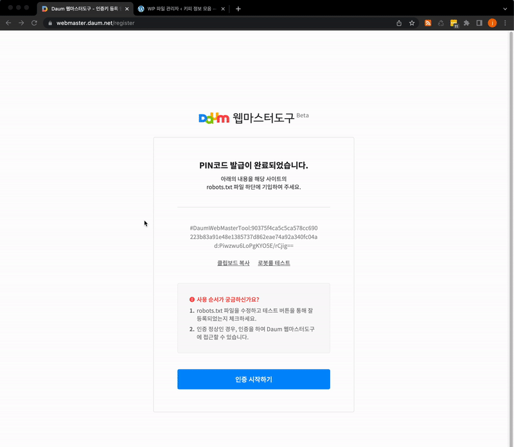
Task: Open the orange profile avatar
Action: pyautogui.click(x=492, y=23)
